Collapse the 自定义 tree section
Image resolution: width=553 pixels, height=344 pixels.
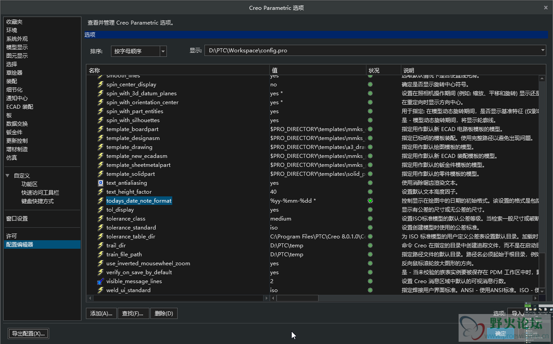tap(8, 176)
